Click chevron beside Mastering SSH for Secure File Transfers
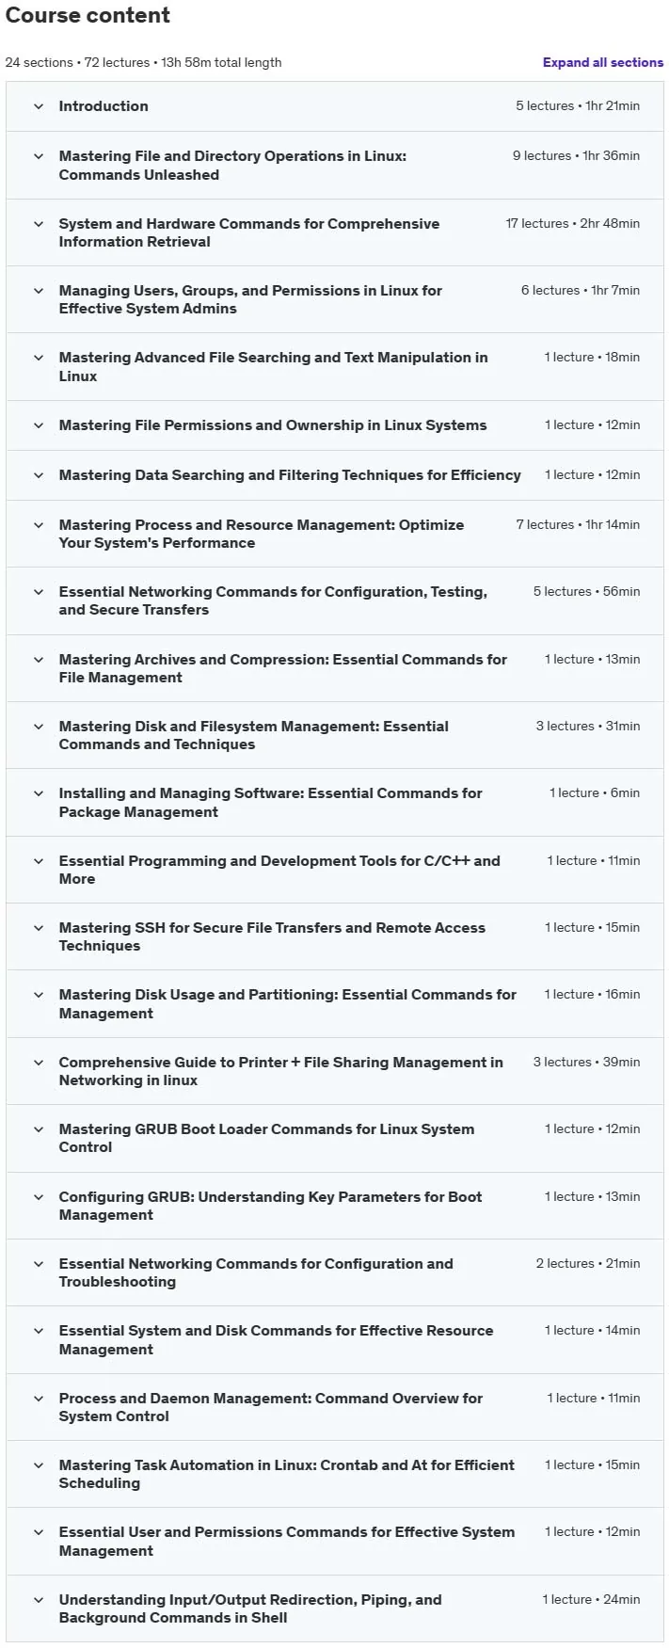This screenshot has width=669, height=1648. [x=39, y=928]
